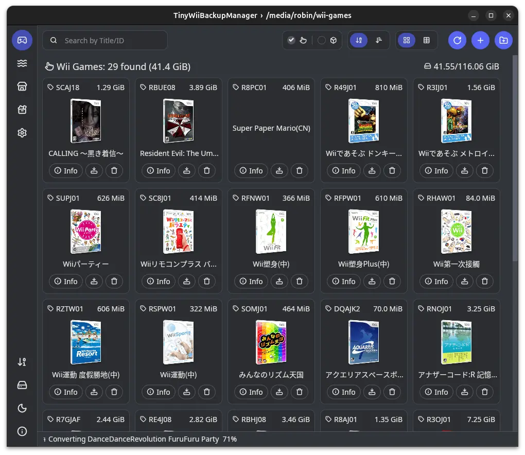
Task: Sort games by size
Action: click(379, 40)
